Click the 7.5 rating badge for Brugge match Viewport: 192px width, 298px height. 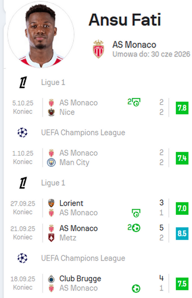coord(182,284)
